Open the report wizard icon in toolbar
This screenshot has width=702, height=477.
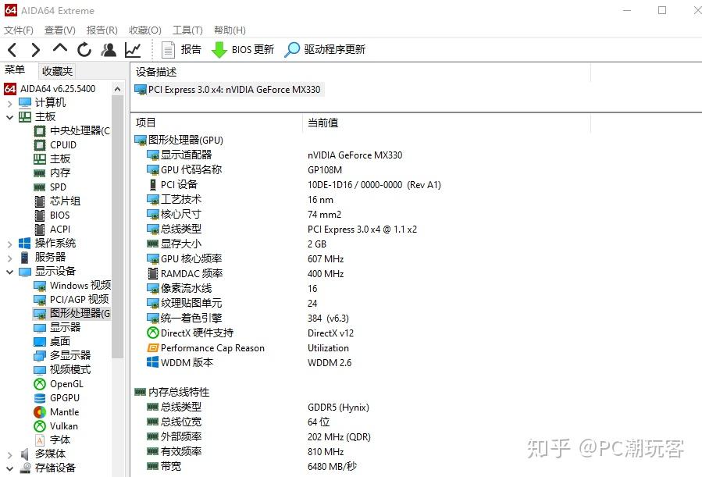pos(167,48)
